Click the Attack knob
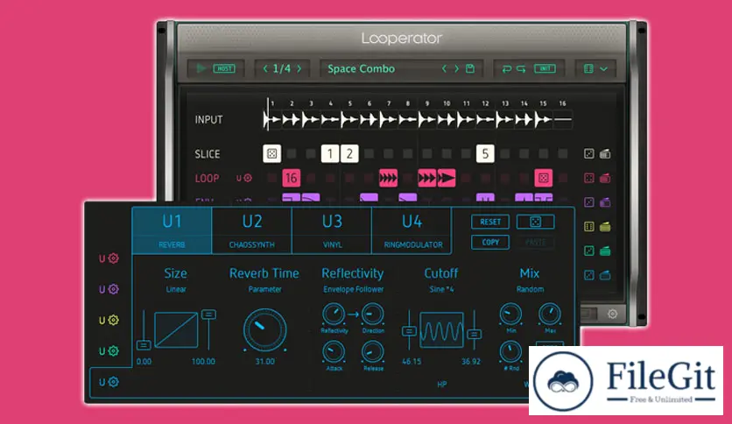 334,352
